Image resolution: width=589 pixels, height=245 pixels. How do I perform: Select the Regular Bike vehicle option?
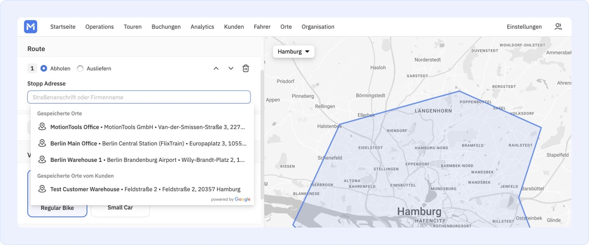click(x=57, y=208)
